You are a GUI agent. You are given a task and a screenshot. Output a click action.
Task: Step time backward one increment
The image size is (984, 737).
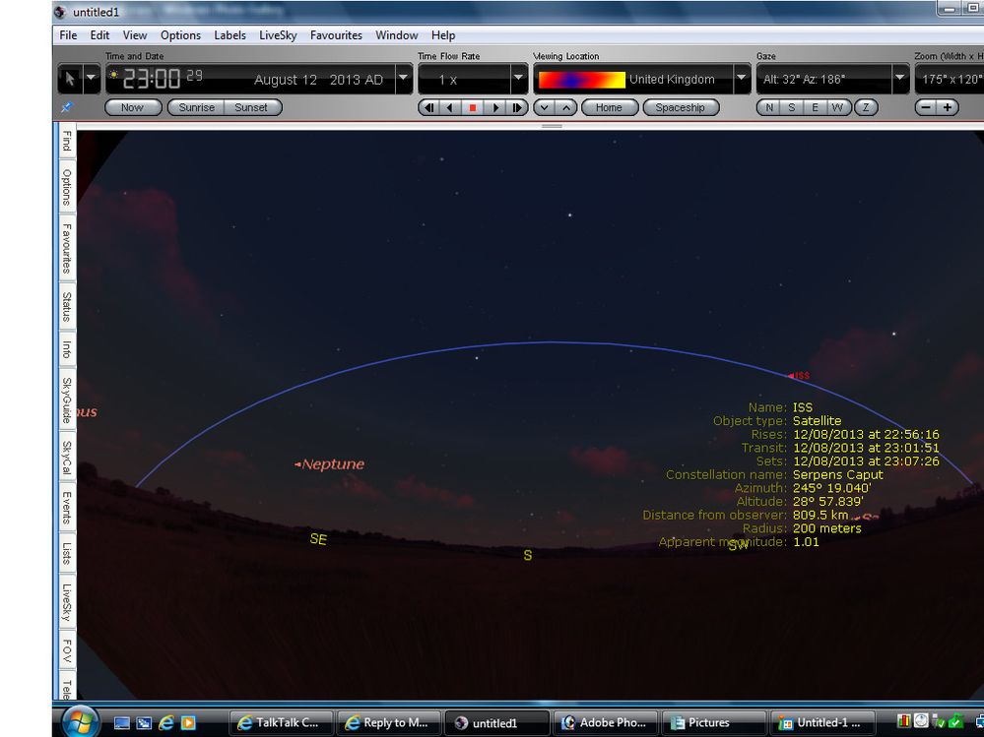point(429,108)
